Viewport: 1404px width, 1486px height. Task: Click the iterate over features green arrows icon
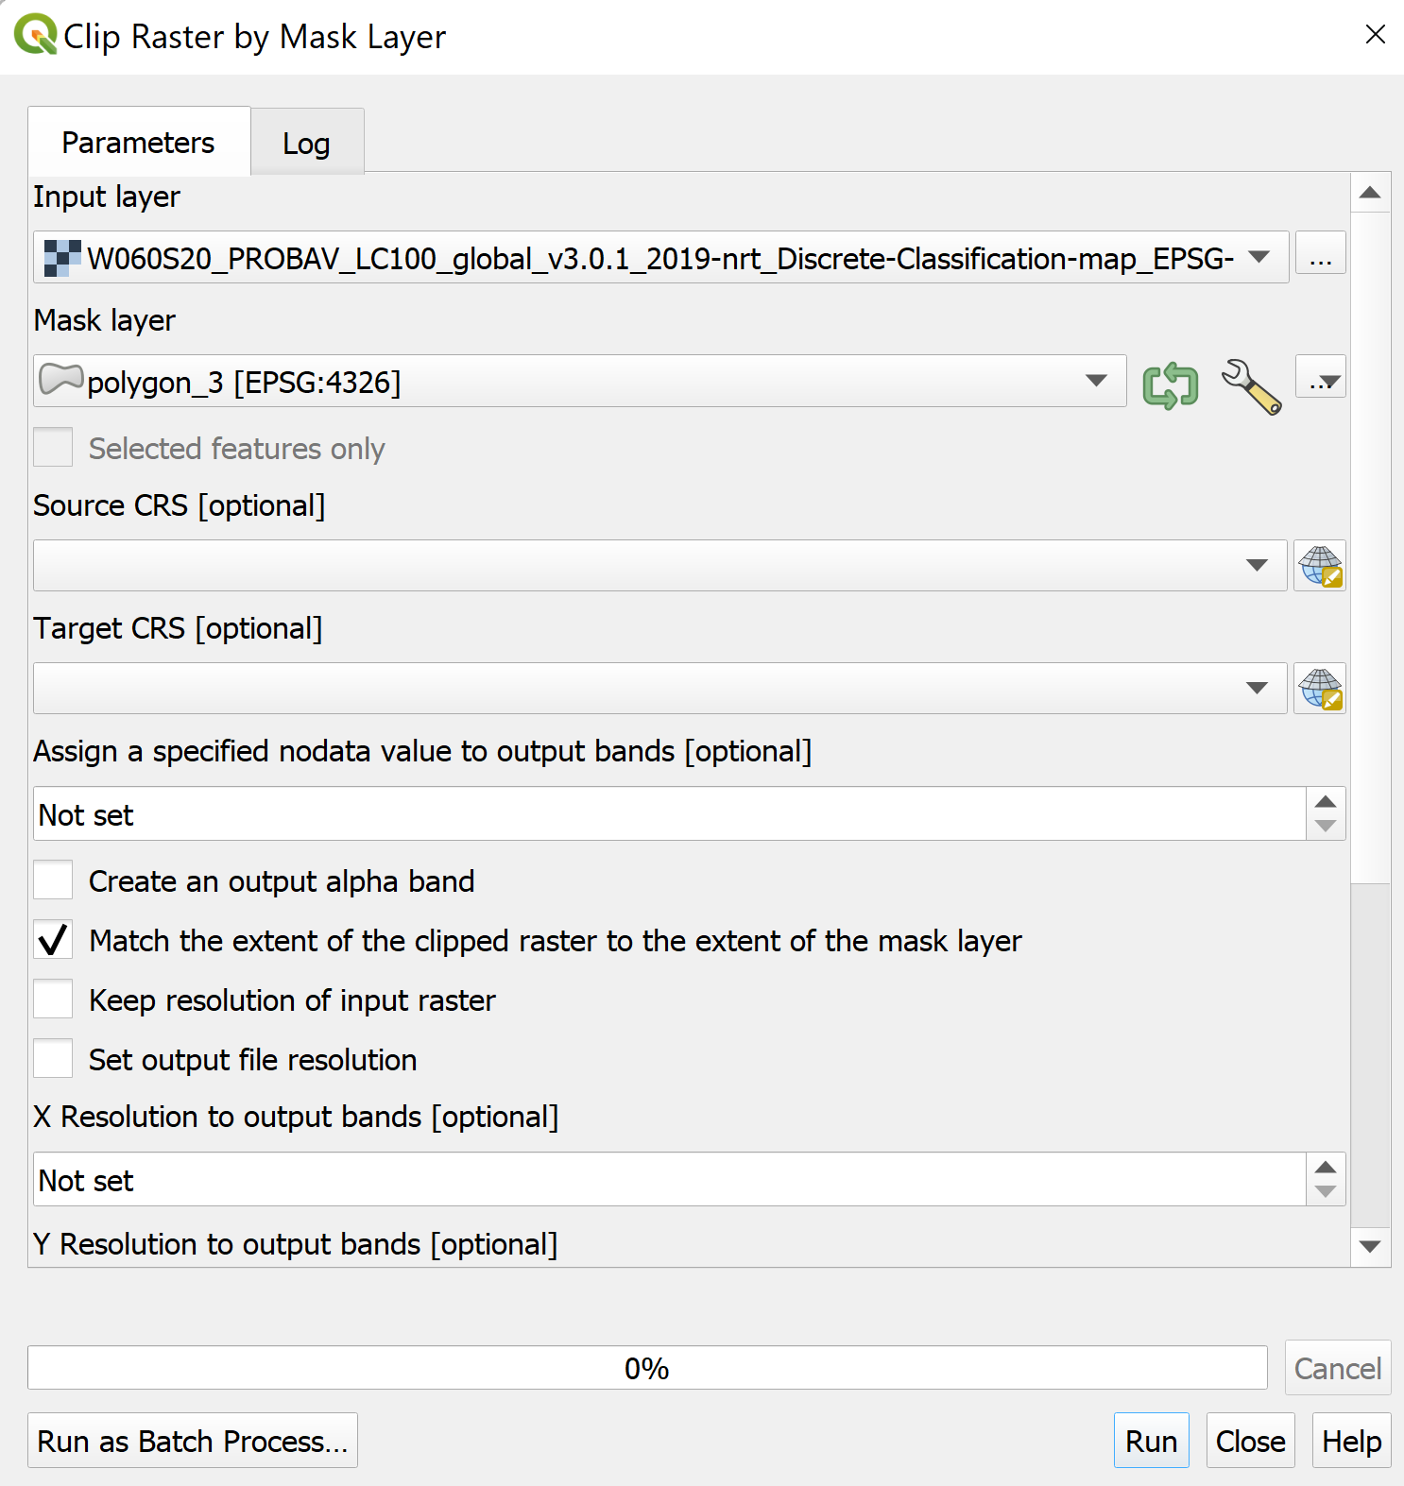click(1170, 384)
